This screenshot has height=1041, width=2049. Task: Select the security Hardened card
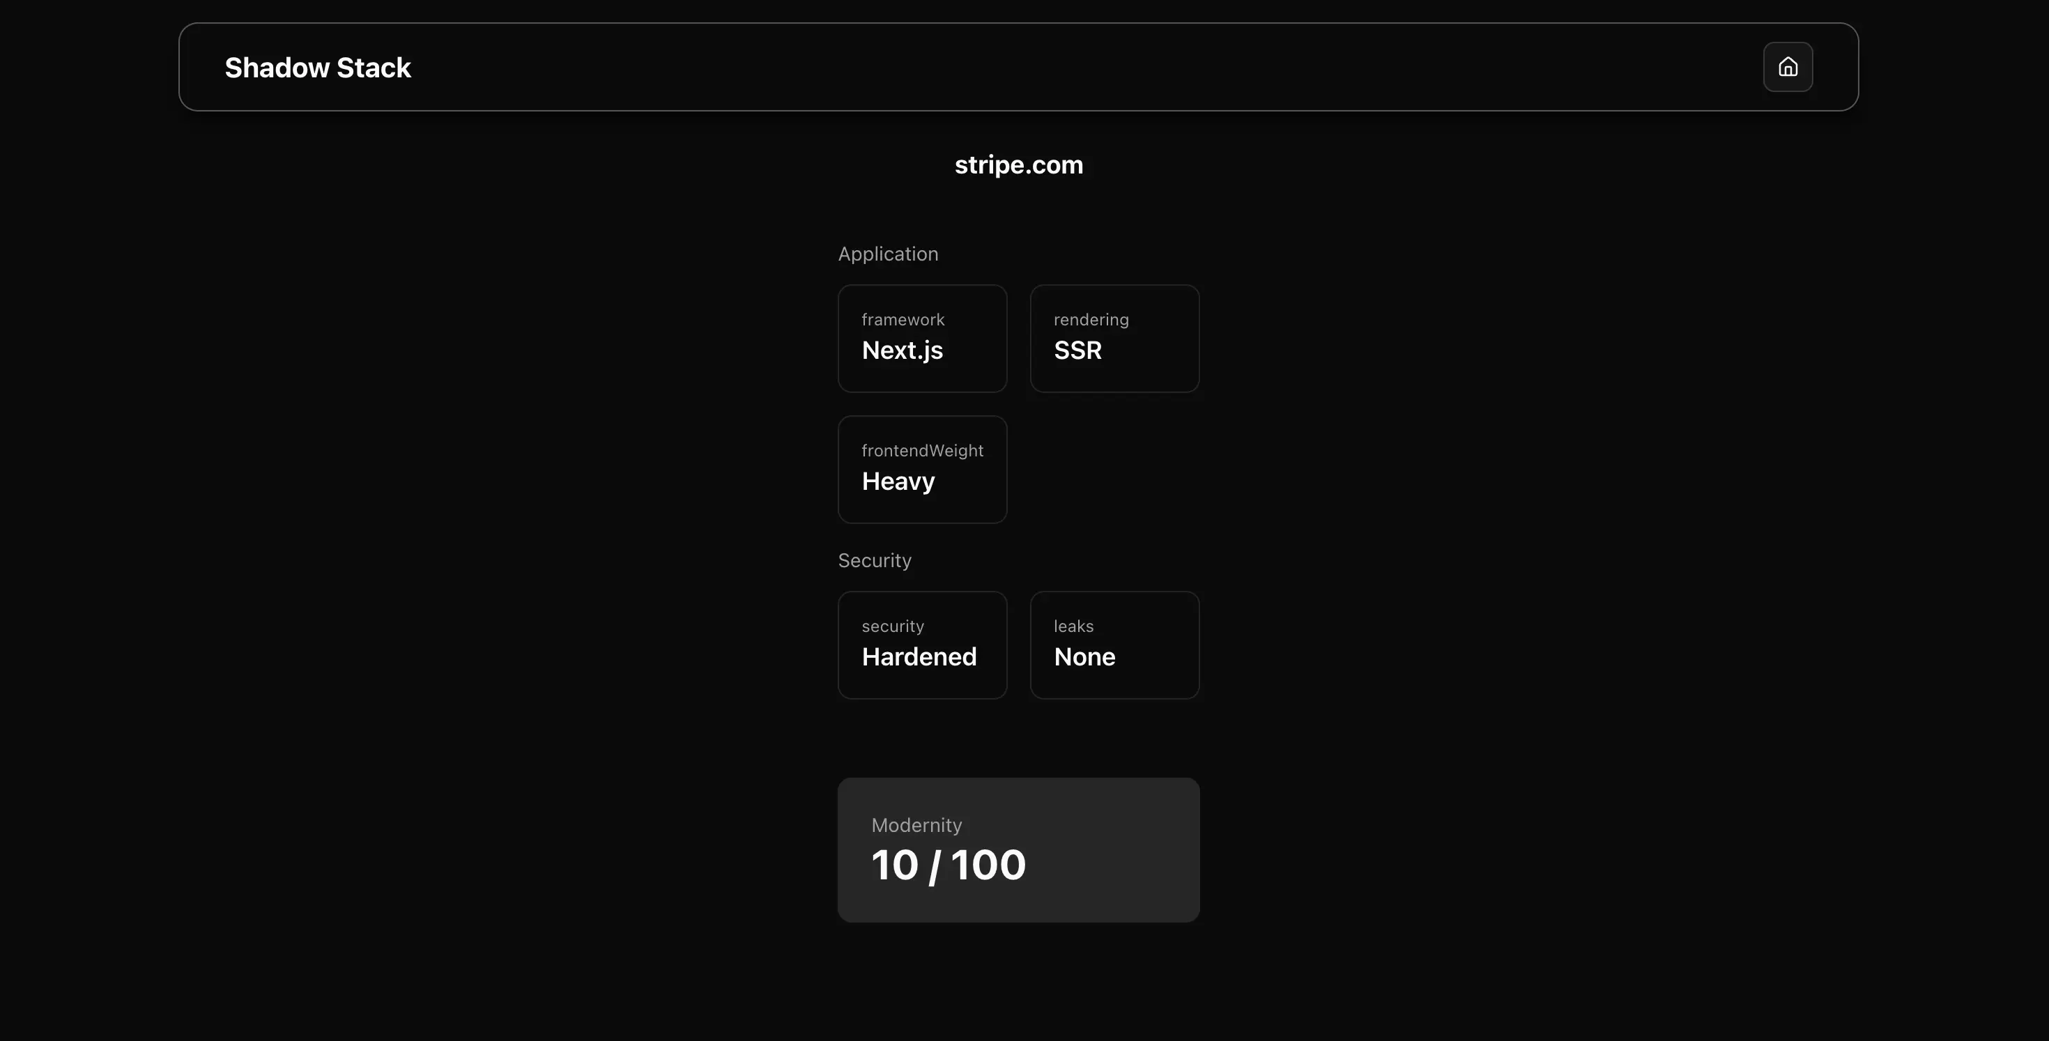coord(922,644)
